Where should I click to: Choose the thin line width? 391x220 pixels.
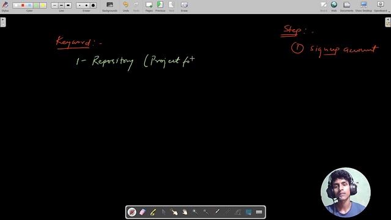coord(54,5)
